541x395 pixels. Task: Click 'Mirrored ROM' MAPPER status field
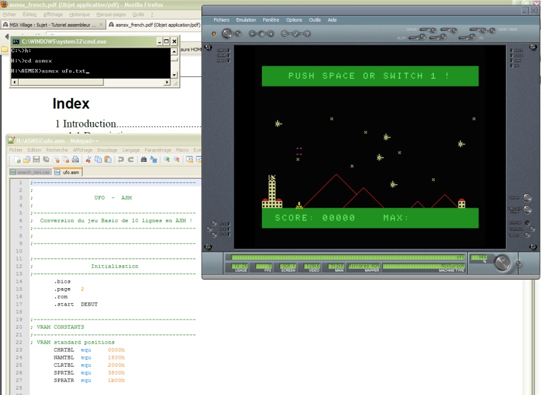pos(364,266)
